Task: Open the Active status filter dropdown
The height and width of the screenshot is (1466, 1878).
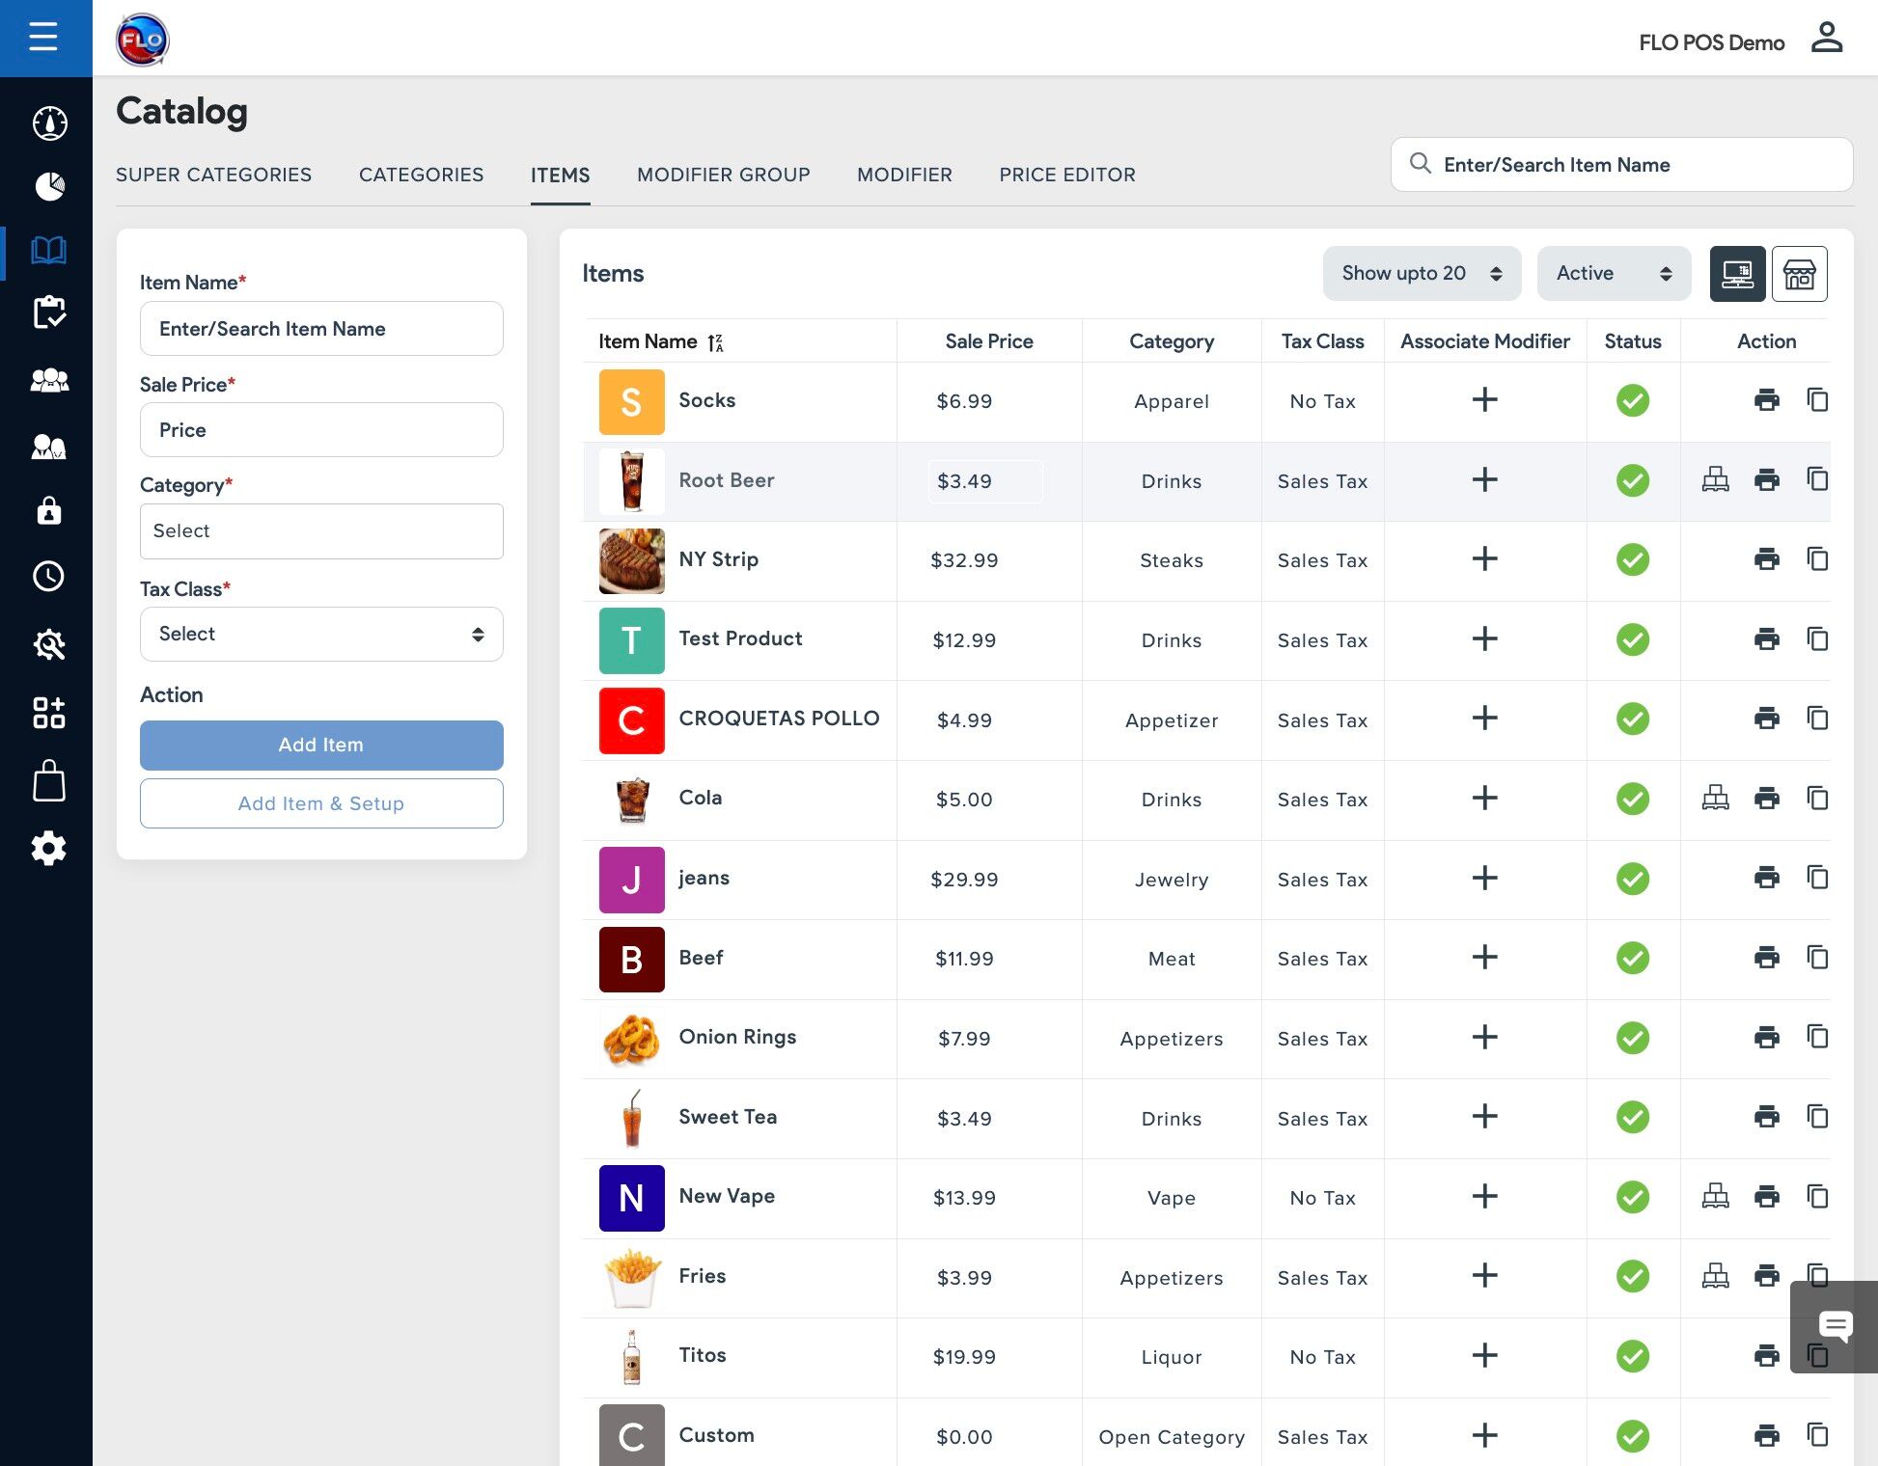Action: (1613, 274)
